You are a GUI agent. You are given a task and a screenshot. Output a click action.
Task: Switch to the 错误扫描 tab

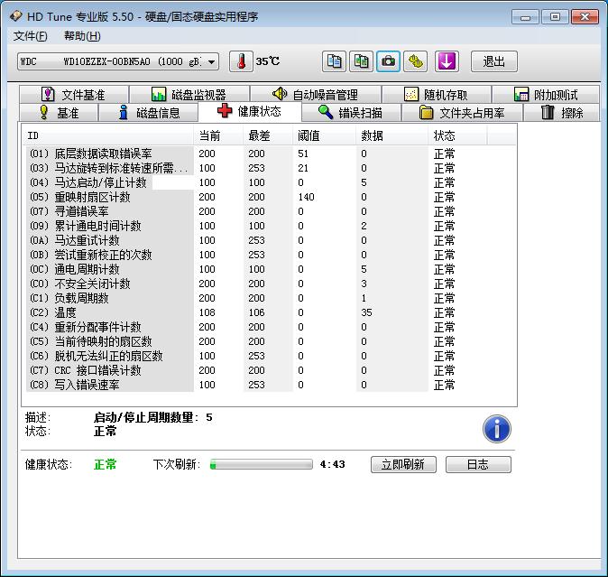tap(351, 113)
